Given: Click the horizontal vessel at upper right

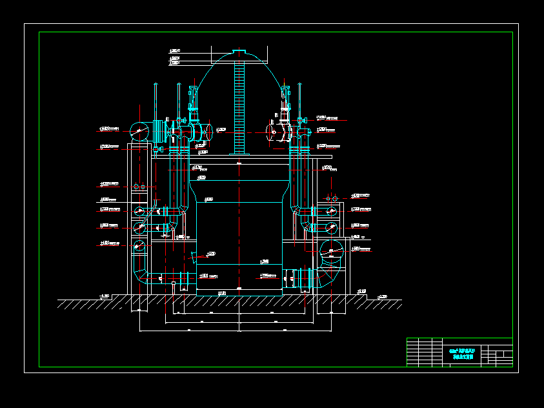Looking at the screenshot, I should pyautogui.click(x=276, y=132).
